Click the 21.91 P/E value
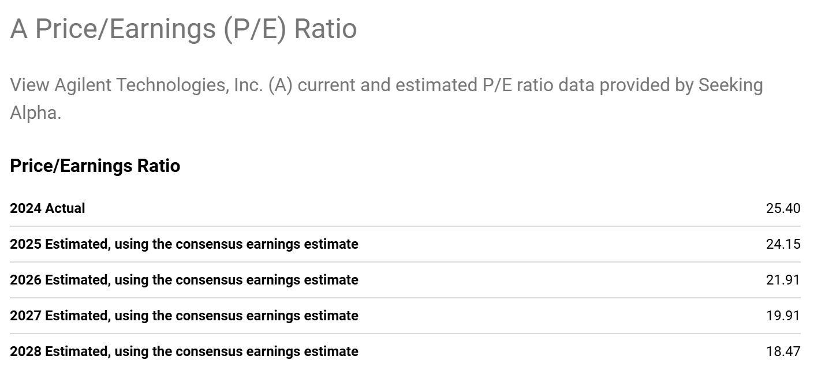The width and height of the screenshot is (825, 378). point(783,280)
